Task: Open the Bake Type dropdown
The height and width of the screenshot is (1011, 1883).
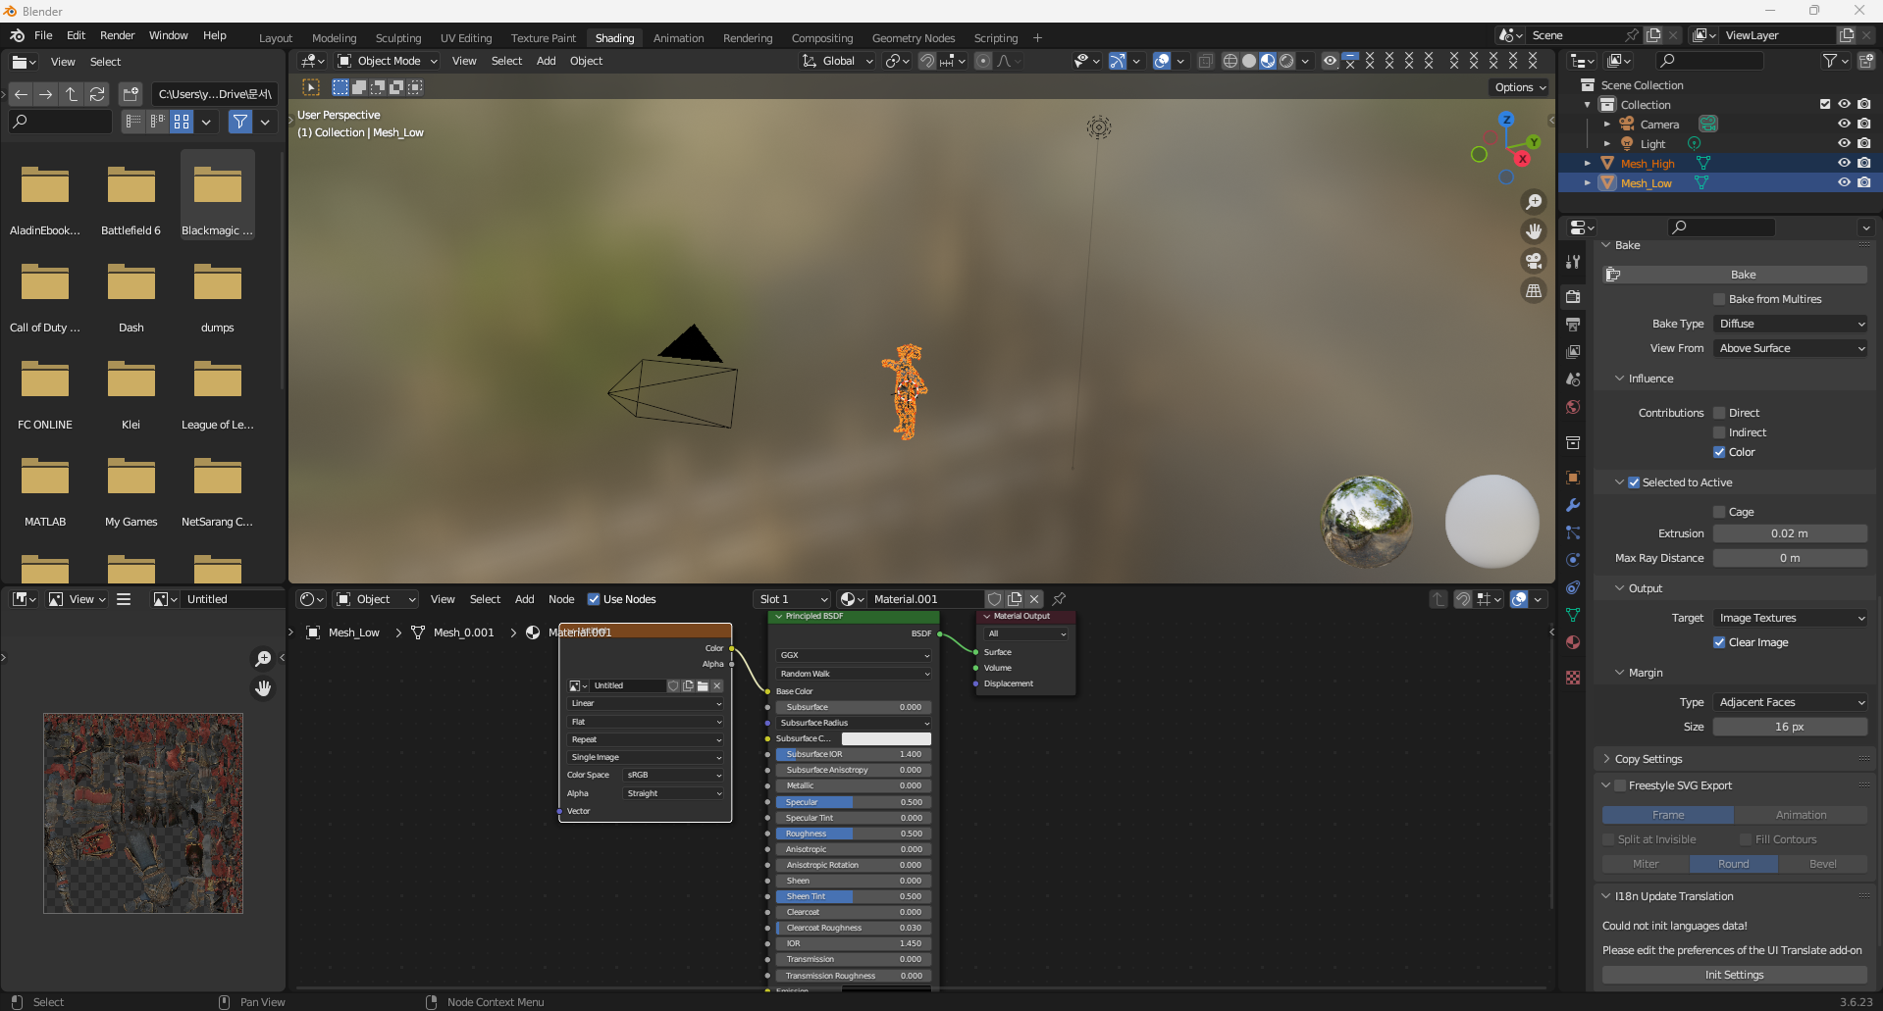Action: pyautogui.click(x=1791, y=324)
